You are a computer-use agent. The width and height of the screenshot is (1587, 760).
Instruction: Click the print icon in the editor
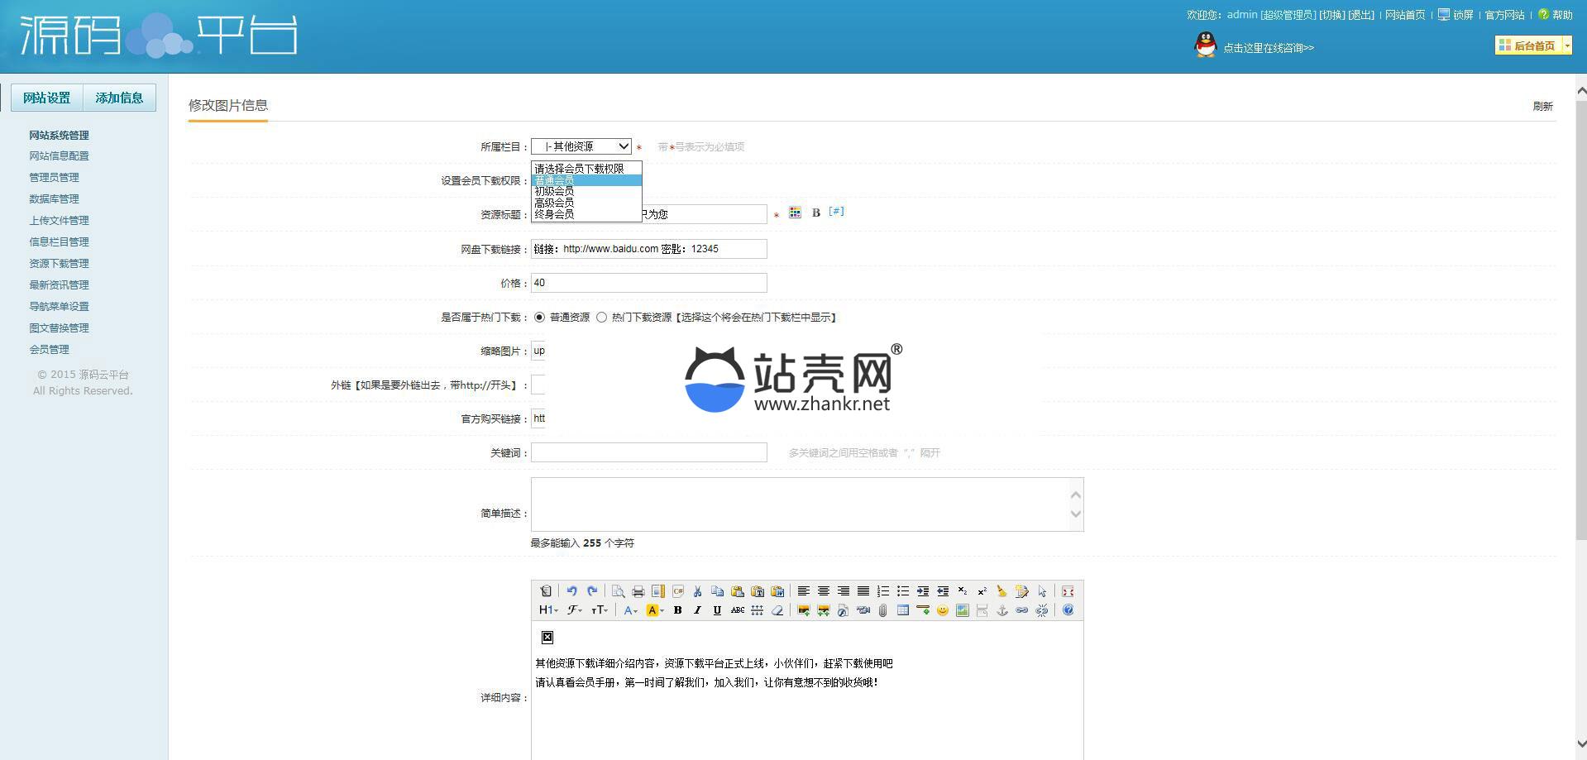638,591
